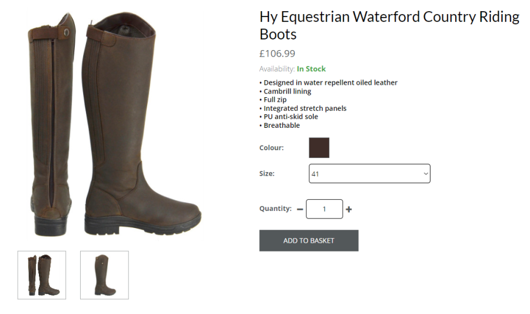Click the main product image of the boots
Viewport: 530px width, 314px height.
114,124
